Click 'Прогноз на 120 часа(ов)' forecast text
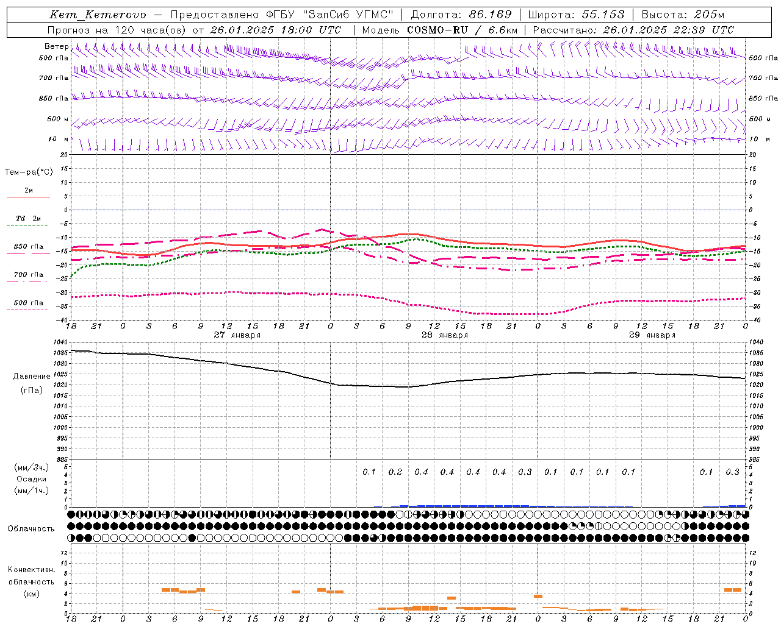This screenshot has width=781, height=624. tap(118, 30)
